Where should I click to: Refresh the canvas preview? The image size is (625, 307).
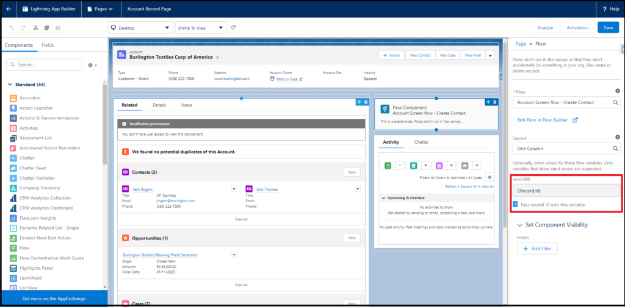click(234, 28)
